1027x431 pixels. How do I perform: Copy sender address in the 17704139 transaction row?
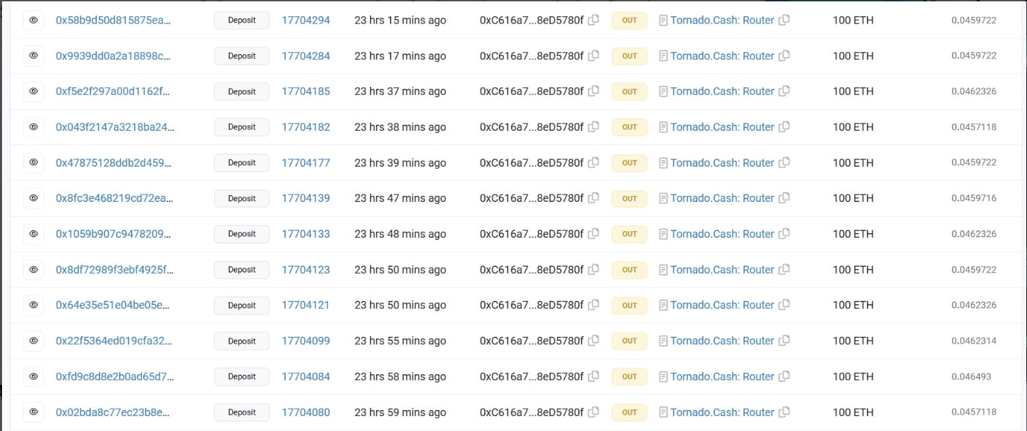click(594, 198)
